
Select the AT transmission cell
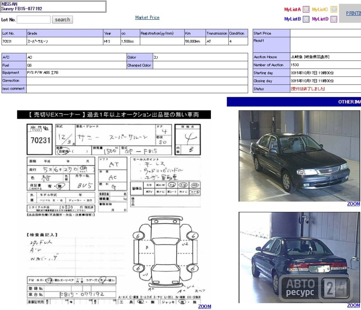click(217, 41)
